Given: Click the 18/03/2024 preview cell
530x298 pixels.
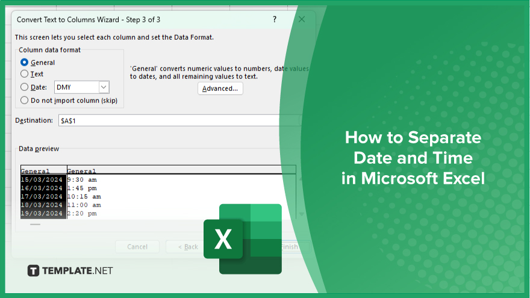Looking at the screenshot, I should tap(42, 205).
